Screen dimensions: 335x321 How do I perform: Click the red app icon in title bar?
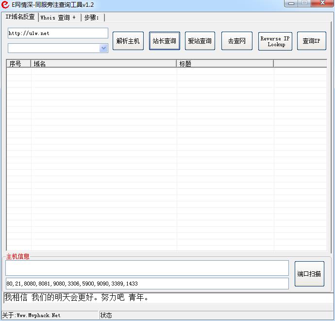[x=5, y=5]
